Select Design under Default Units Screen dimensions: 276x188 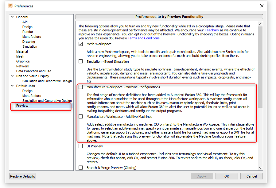coord(27,91)
